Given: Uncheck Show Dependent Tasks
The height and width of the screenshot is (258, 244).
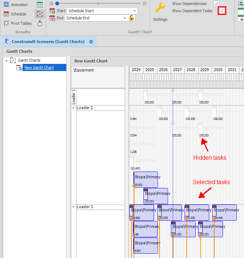Looking at the screenshot, I should point(222,11).
